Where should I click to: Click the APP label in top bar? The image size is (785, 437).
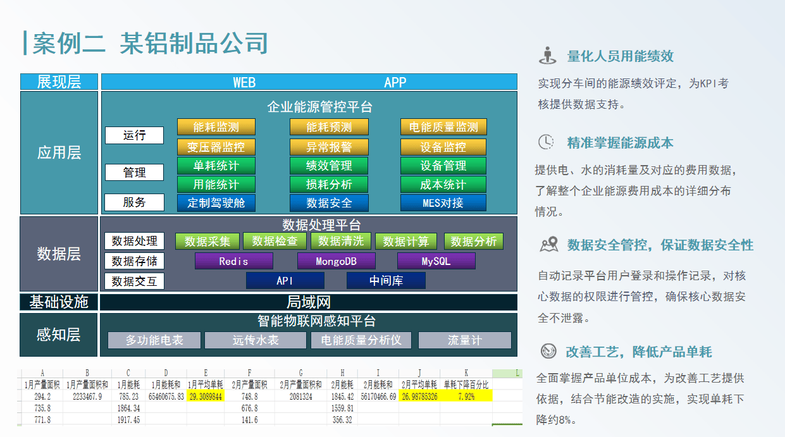click(395, 82)
